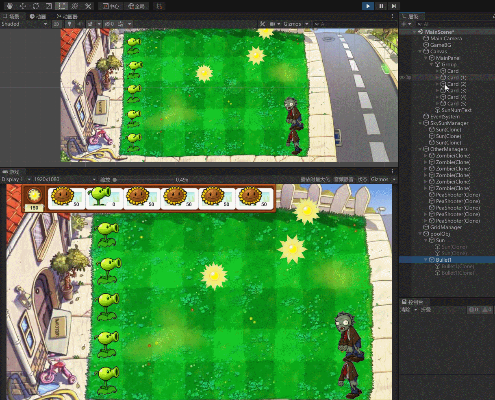
Task: Collapse the OtherManagers node
Action: [420, 149]
